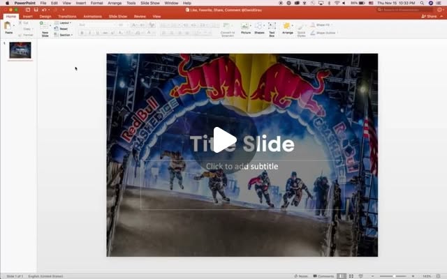This screenshot has width=447, height=279.
Task: Open the Design ribbon tab
Action: click(x=45, y=17)
